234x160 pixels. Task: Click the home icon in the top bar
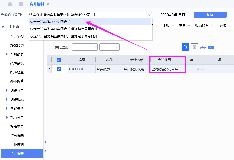click(10, 4)
